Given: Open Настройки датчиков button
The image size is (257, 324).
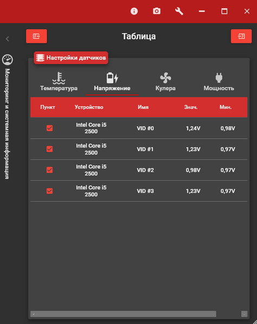Looking at the screenshot, I should 71,58.
